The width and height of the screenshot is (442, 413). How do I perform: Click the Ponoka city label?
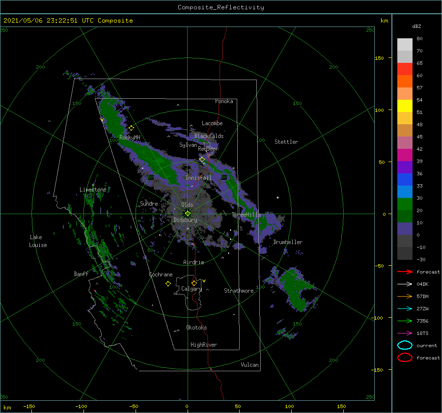tap(224, 101)
